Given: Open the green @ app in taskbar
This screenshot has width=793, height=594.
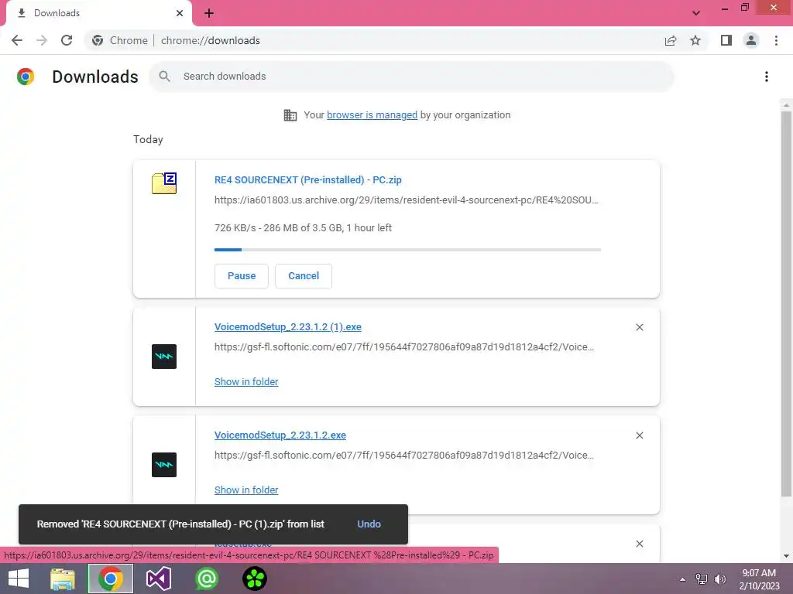Looking at the screenshot, I should point(206,579).
